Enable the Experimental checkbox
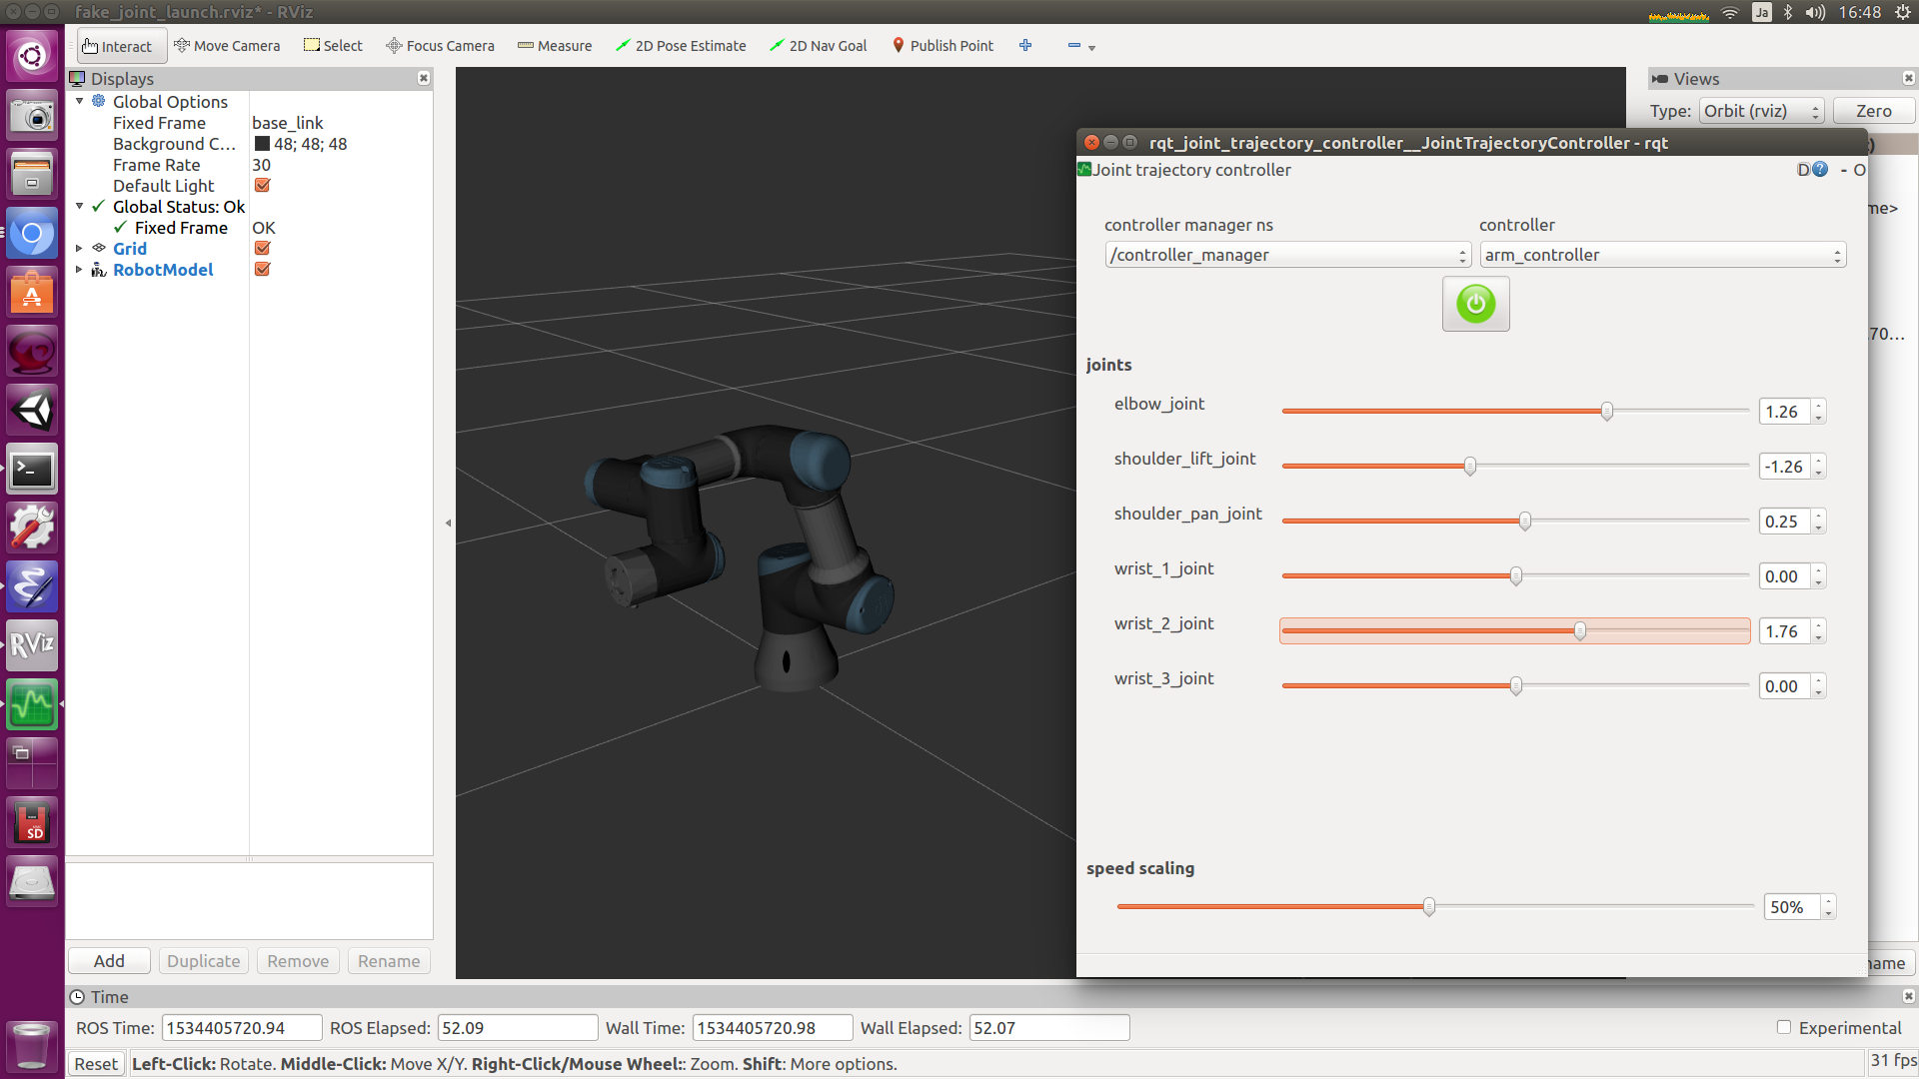 [1784, 1027]
